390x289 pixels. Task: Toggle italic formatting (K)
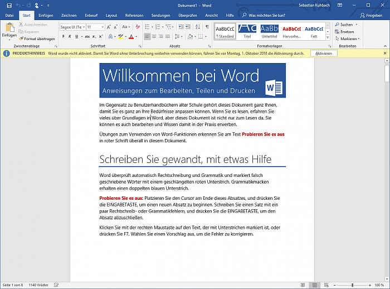click(70, 37)
